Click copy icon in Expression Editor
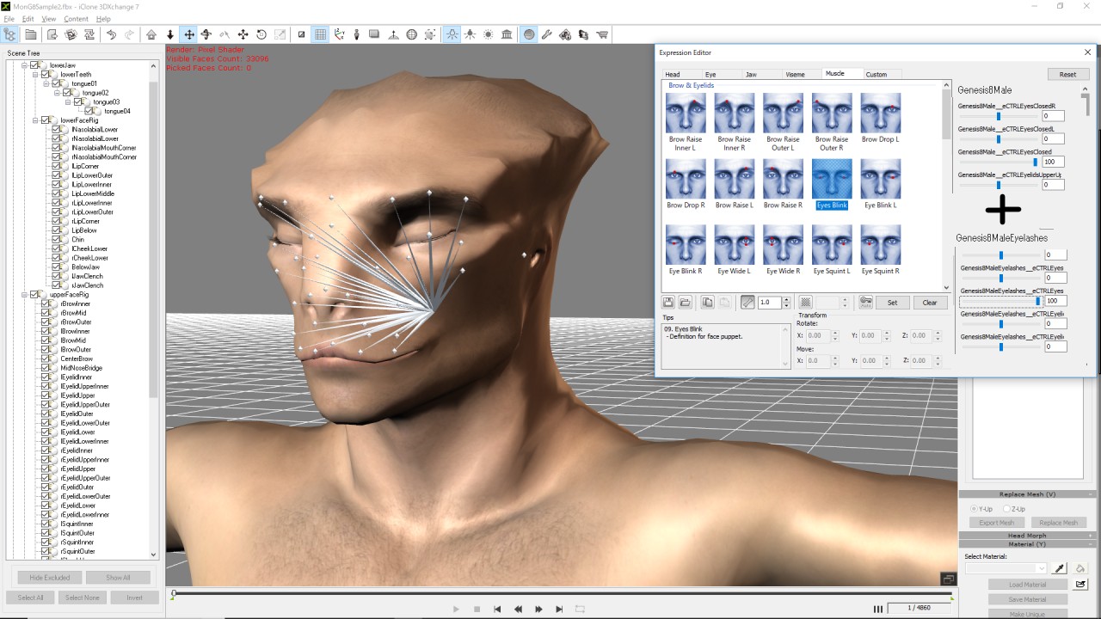This screenshot has width=1101, height=619. [707, 303]
